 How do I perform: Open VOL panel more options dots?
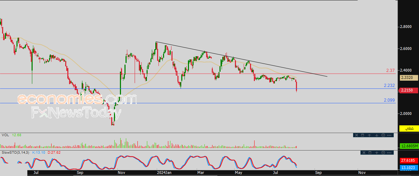[389, 135]
